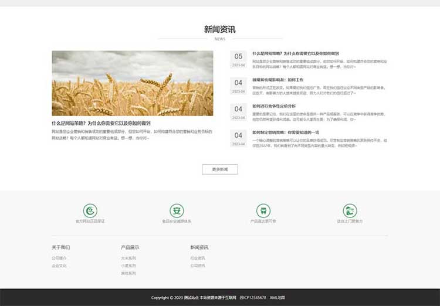Open the news title 微观和宏观影响者：如何工作

[x=278, y=80]
